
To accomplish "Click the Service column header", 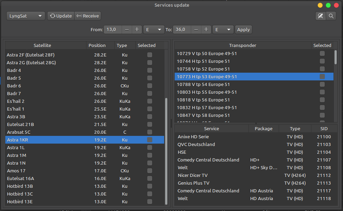I will coord(211,128).
